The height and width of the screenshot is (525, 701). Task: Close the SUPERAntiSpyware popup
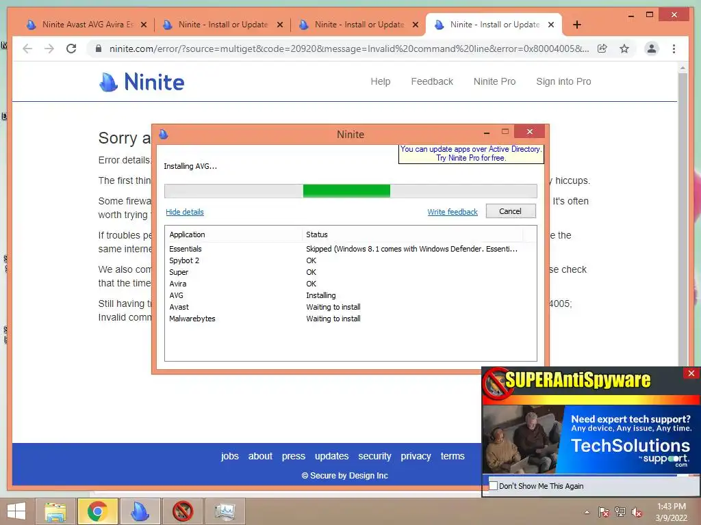click(691, 373)
